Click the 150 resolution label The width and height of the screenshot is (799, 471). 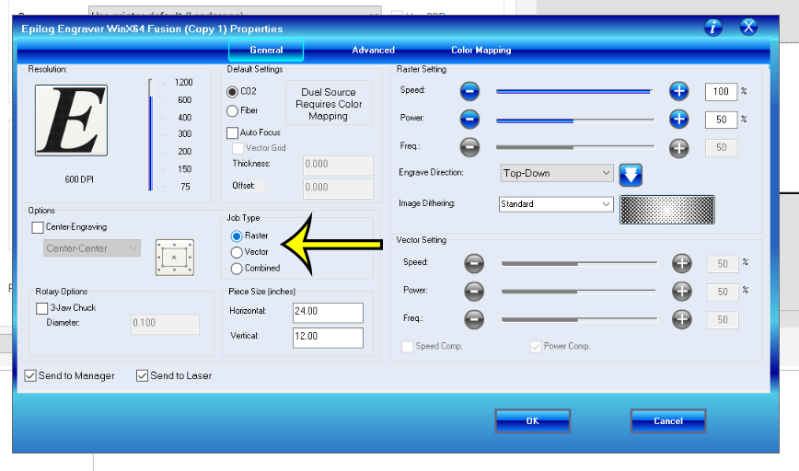[184, 169]
